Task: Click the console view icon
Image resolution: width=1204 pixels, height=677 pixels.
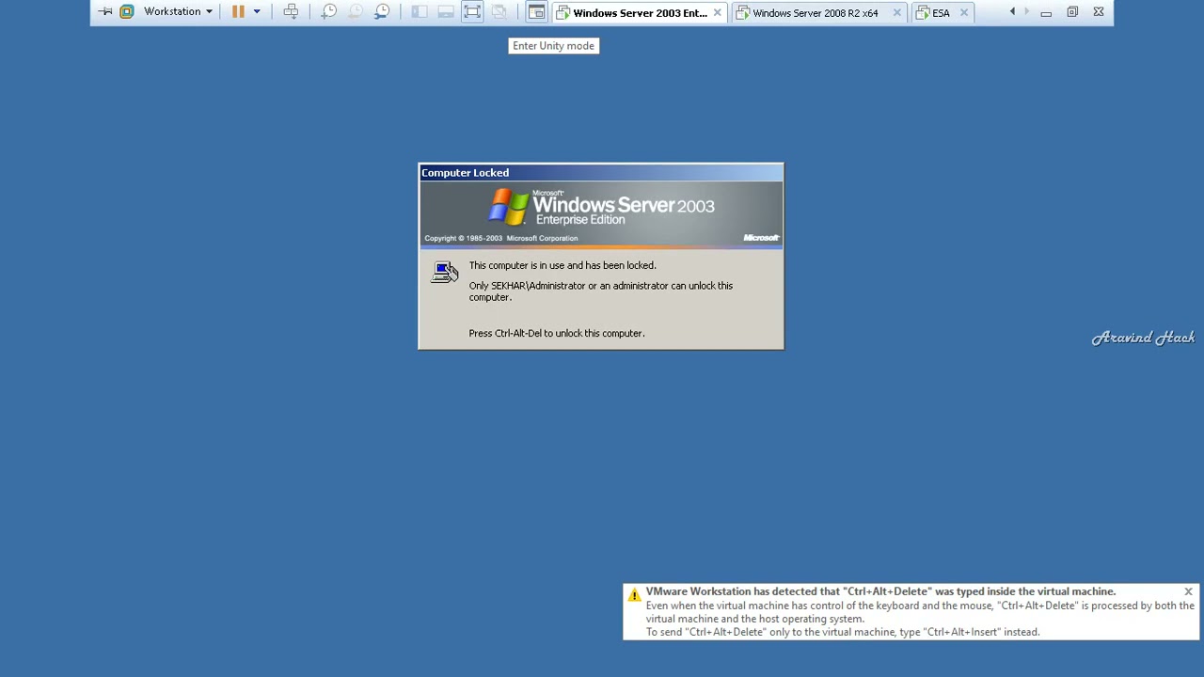Action: (536, 12)
